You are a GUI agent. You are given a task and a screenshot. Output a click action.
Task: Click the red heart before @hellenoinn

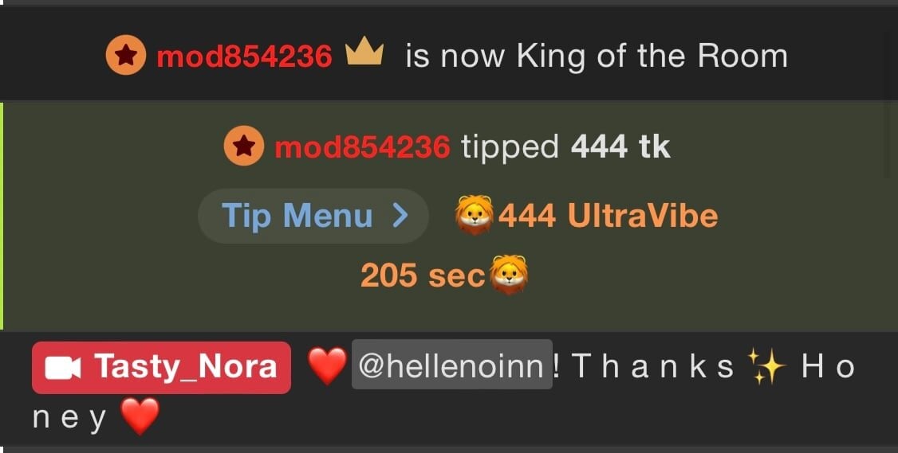(x=327, y=366)
